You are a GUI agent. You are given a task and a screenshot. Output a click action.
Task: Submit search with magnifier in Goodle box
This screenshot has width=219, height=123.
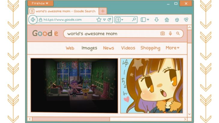point(178,34)
